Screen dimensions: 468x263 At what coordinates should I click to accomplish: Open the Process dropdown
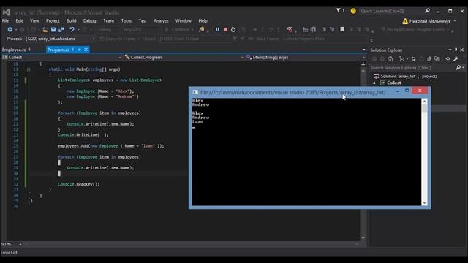(x=60, y=39)
